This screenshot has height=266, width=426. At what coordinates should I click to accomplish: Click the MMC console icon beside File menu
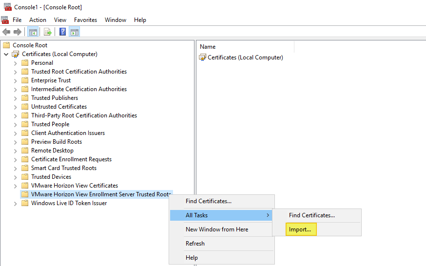coord(5,20)
